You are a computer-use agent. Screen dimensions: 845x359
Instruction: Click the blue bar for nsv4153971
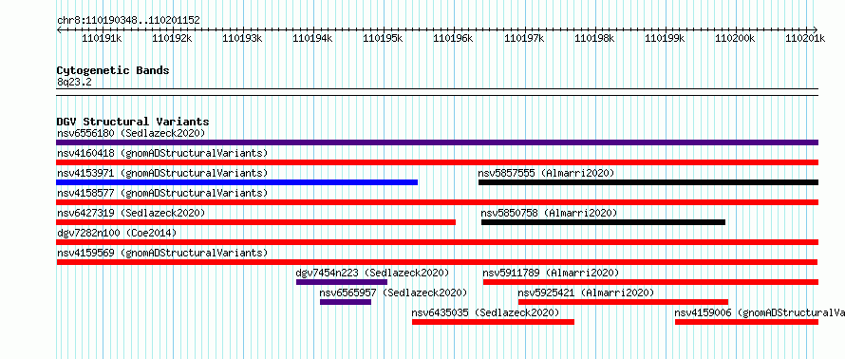(236, 182)
